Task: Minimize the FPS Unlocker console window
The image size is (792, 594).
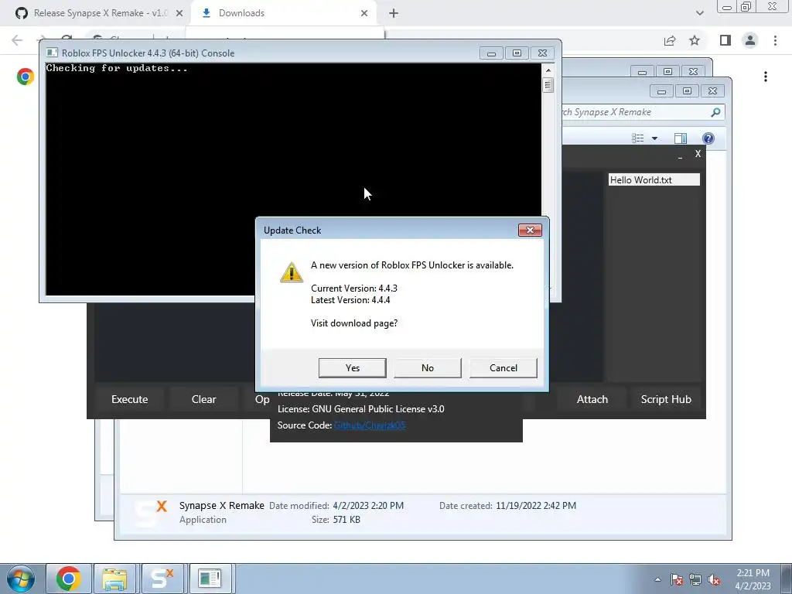Action: pos(491,53)
